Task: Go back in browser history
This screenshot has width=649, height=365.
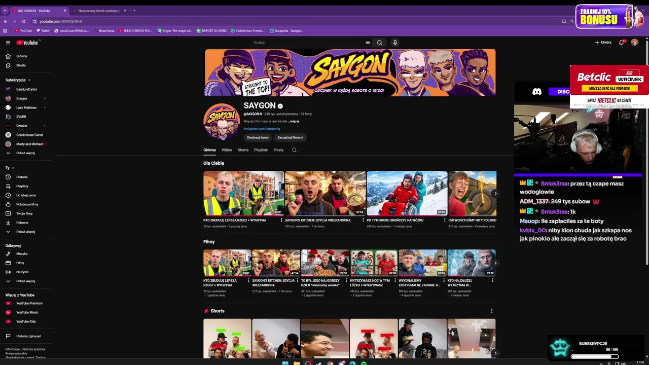Action: (6, 21)
